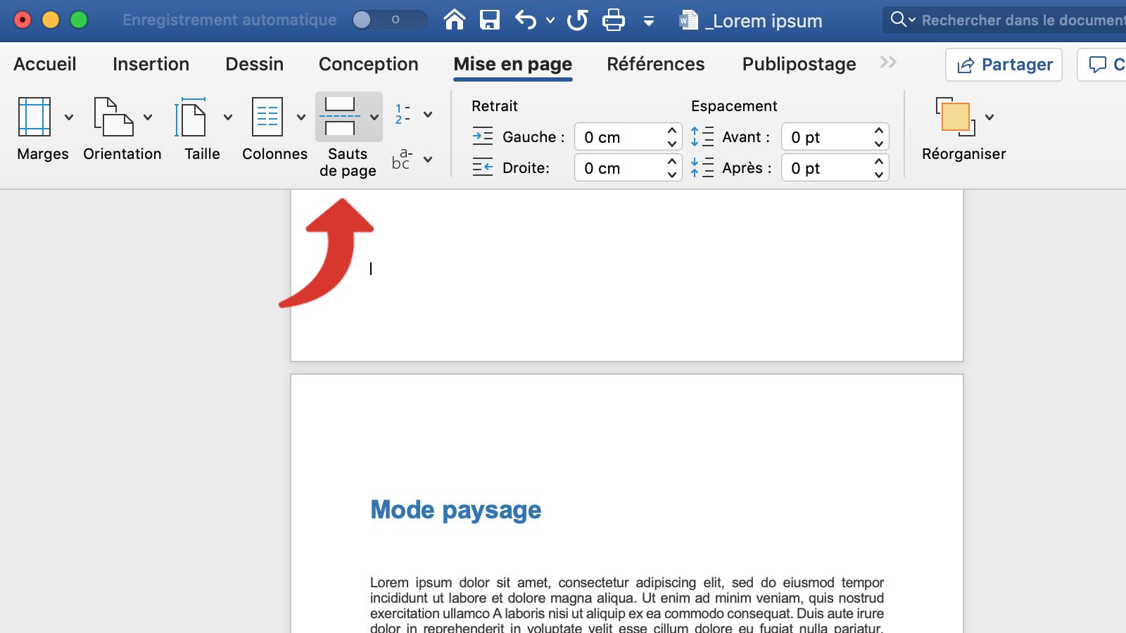Toggle Enregistrement automatique autosave switch
1126x633 pixels.
388,20
